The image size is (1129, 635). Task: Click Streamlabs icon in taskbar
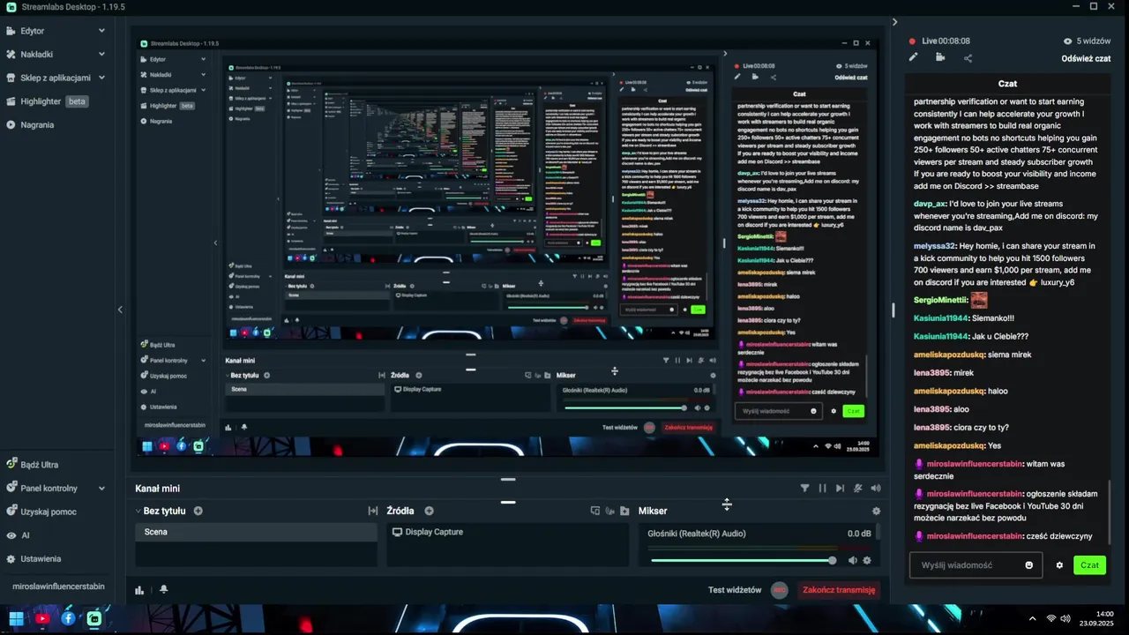[94, 618]
